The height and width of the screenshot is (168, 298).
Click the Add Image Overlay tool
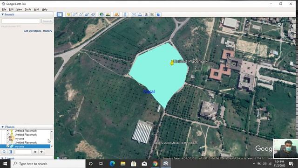pos(87,14)
